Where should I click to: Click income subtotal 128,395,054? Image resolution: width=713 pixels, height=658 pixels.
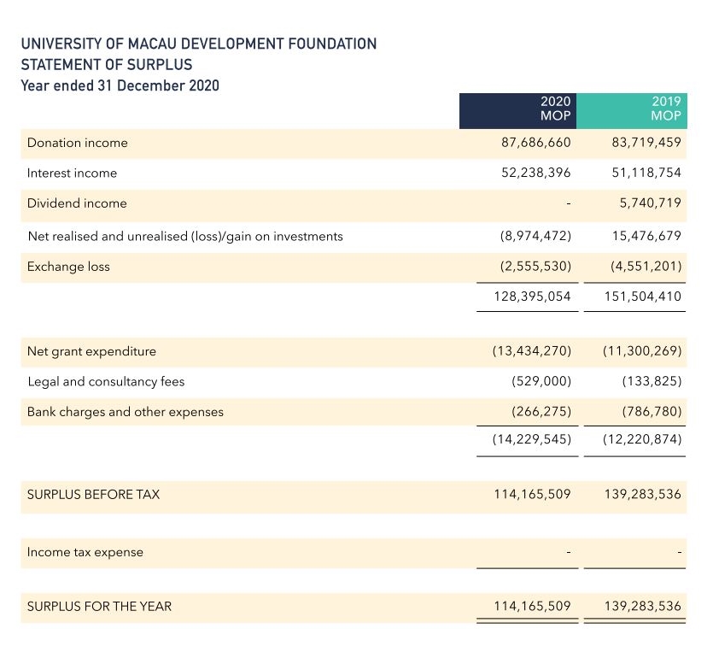coord(532,297)
